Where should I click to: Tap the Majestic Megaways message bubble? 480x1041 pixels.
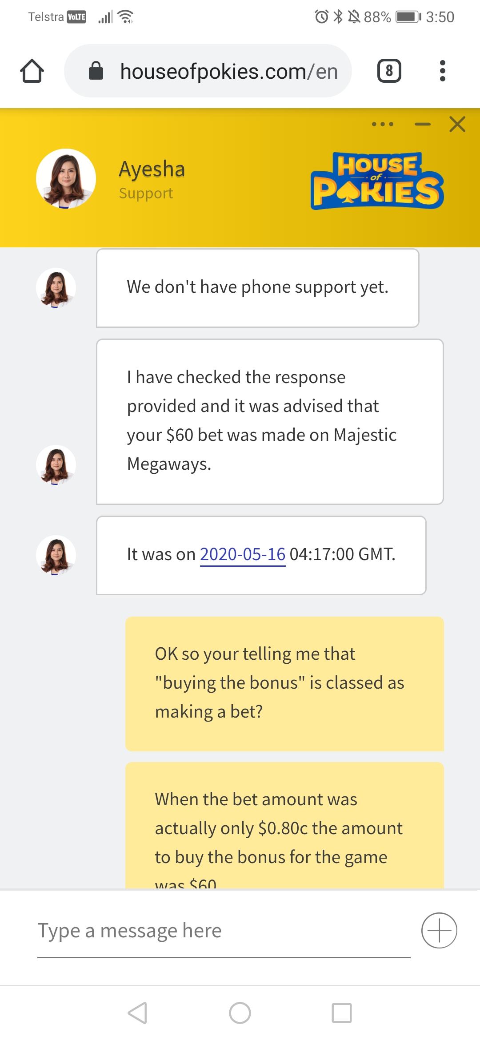coord(270,421)
